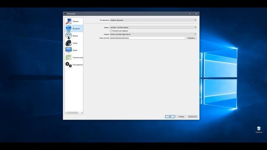Viewport: 267px width, 150px height.
Task: Click the Показать button beside stream key
Action: (191, 38)
